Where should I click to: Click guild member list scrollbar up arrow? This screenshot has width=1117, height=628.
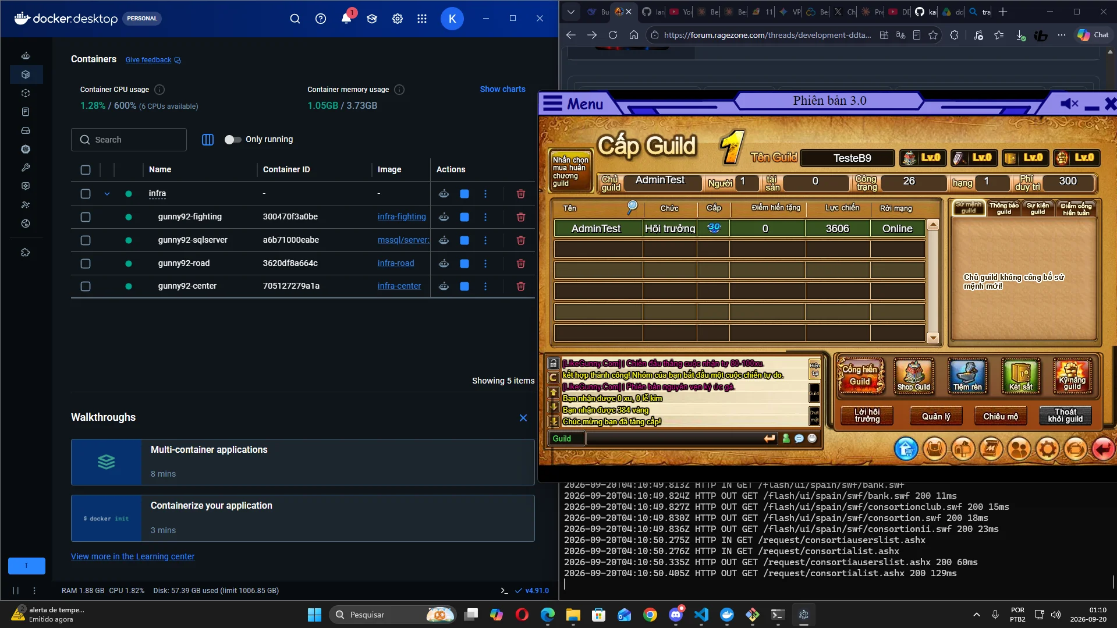pyautogui.click(x=933, y=225)
